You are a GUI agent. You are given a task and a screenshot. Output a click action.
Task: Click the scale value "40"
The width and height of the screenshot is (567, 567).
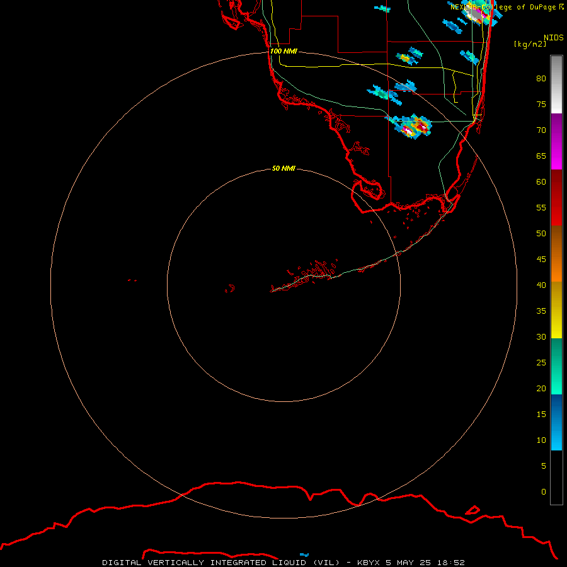[541, 285]
